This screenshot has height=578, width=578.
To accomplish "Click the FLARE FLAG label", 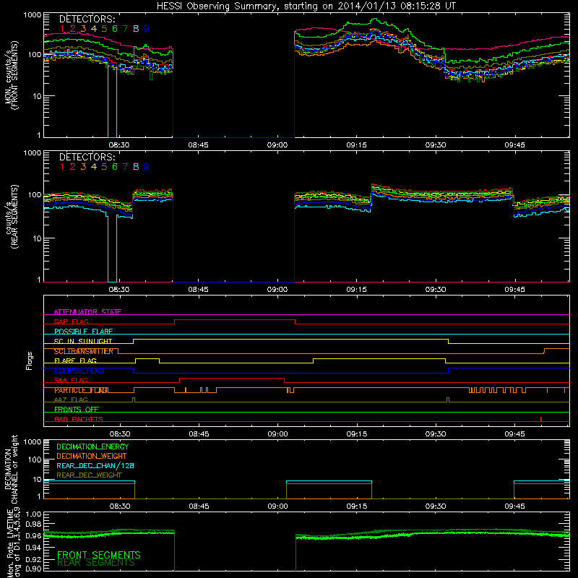I will pyautogui.click(x=75, y=361).
